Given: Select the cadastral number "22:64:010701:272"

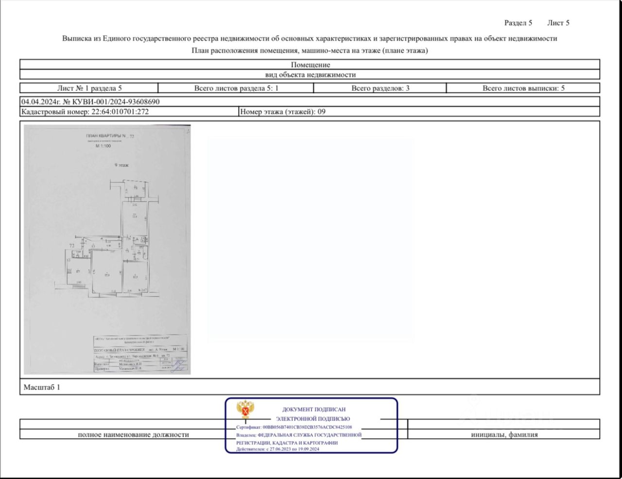Looking at the screenshot, I should tap(120, 112).
